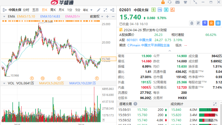Open the Q1 earnings calendar notice icon

121,30
